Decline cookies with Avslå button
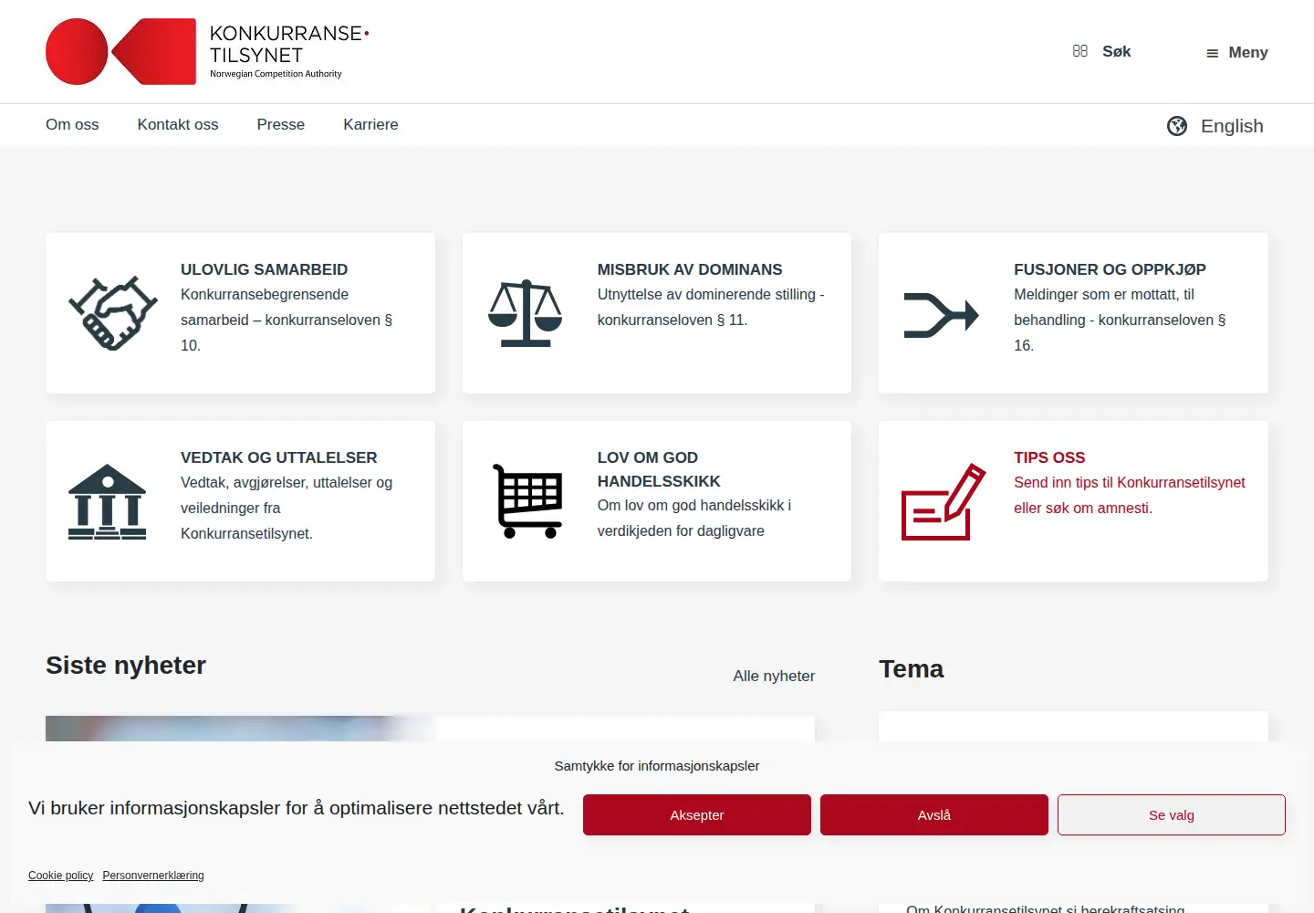Image resolution: width=1314 pixels, height=913 pixels. [x=934, y=815]
